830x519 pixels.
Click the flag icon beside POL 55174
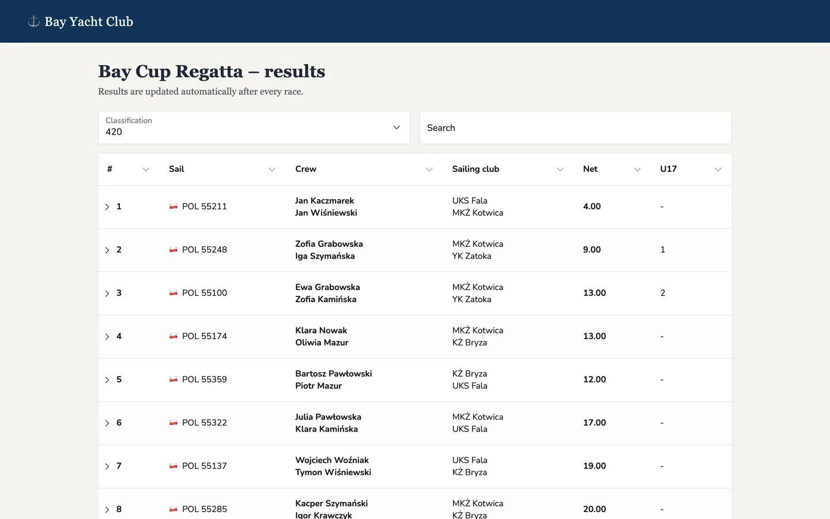[173, 336]
